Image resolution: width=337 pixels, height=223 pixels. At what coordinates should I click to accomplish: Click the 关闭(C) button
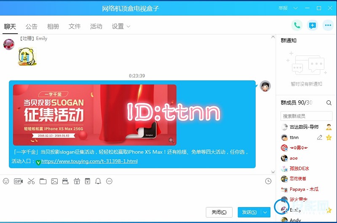coord(219,212)
